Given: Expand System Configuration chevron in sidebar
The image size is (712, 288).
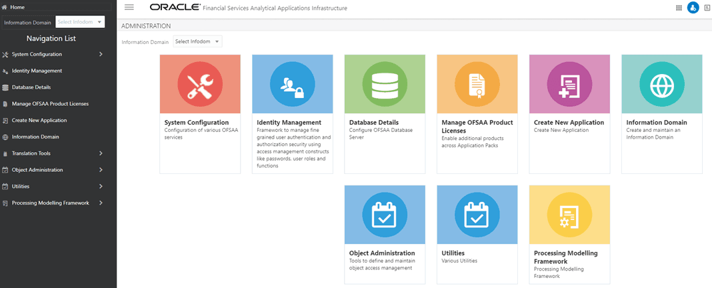Looking at the screenshot, I should click(101, 55).
